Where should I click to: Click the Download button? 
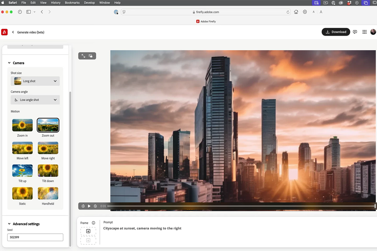[336, 32]
